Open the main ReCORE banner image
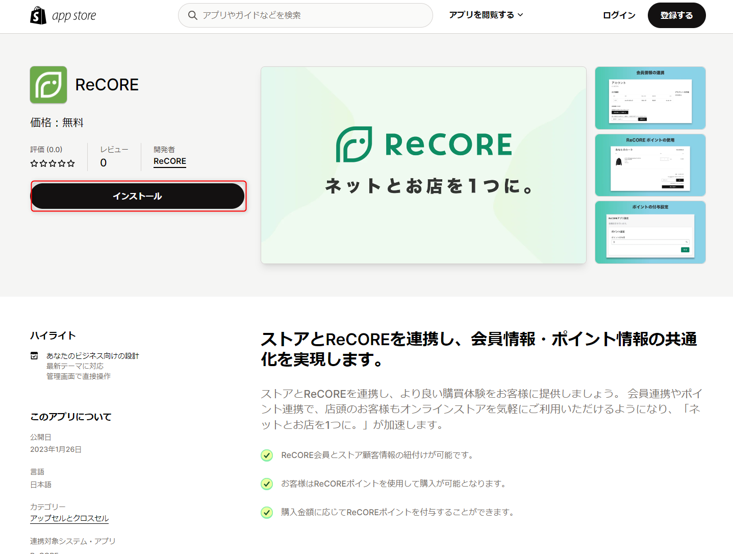Image resolution: width=733 pixels, height=554 pixels. (423, 165)
